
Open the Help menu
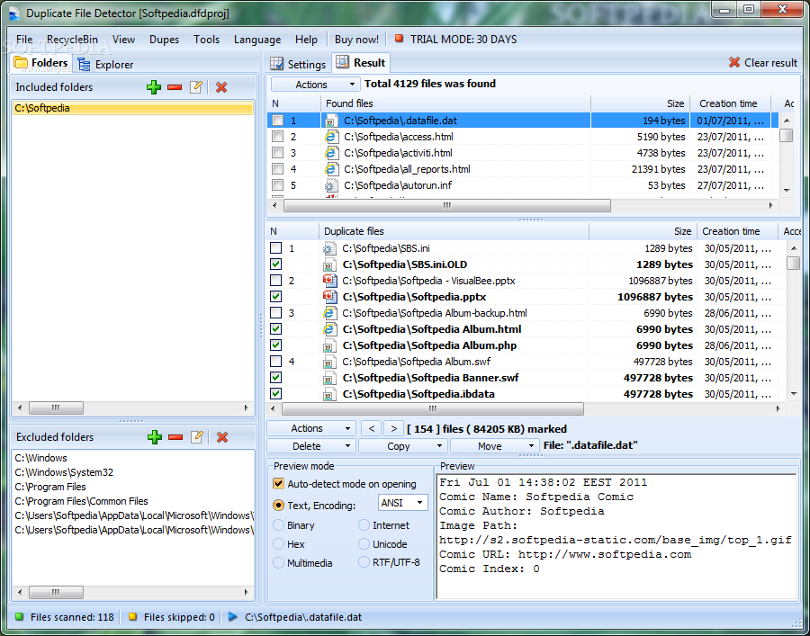click(x=306, y=40)
